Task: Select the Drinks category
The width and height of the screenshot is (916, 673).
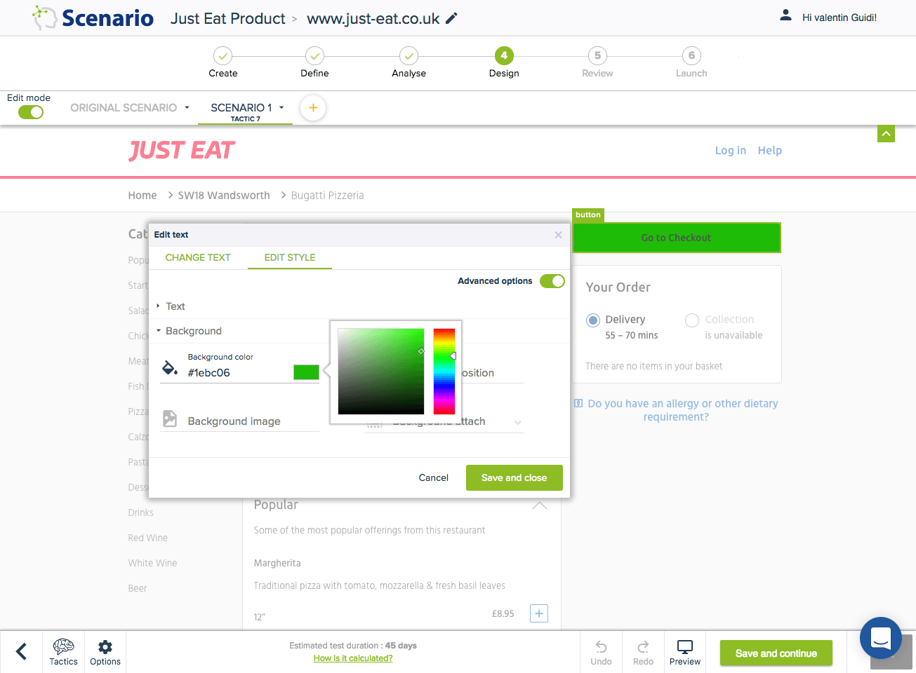Action: pyautogui.click(x=140, y=512)
